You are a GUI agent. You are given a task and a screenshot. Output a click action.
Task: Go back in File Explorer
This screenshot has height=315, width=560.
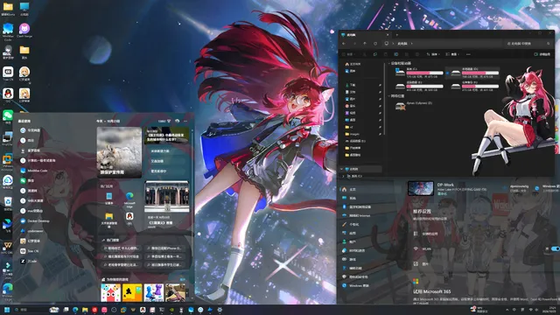pos(344,44)
